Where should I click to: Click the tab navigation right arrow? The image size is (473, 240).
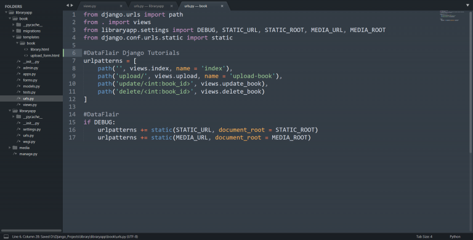[x=72, y=5]
